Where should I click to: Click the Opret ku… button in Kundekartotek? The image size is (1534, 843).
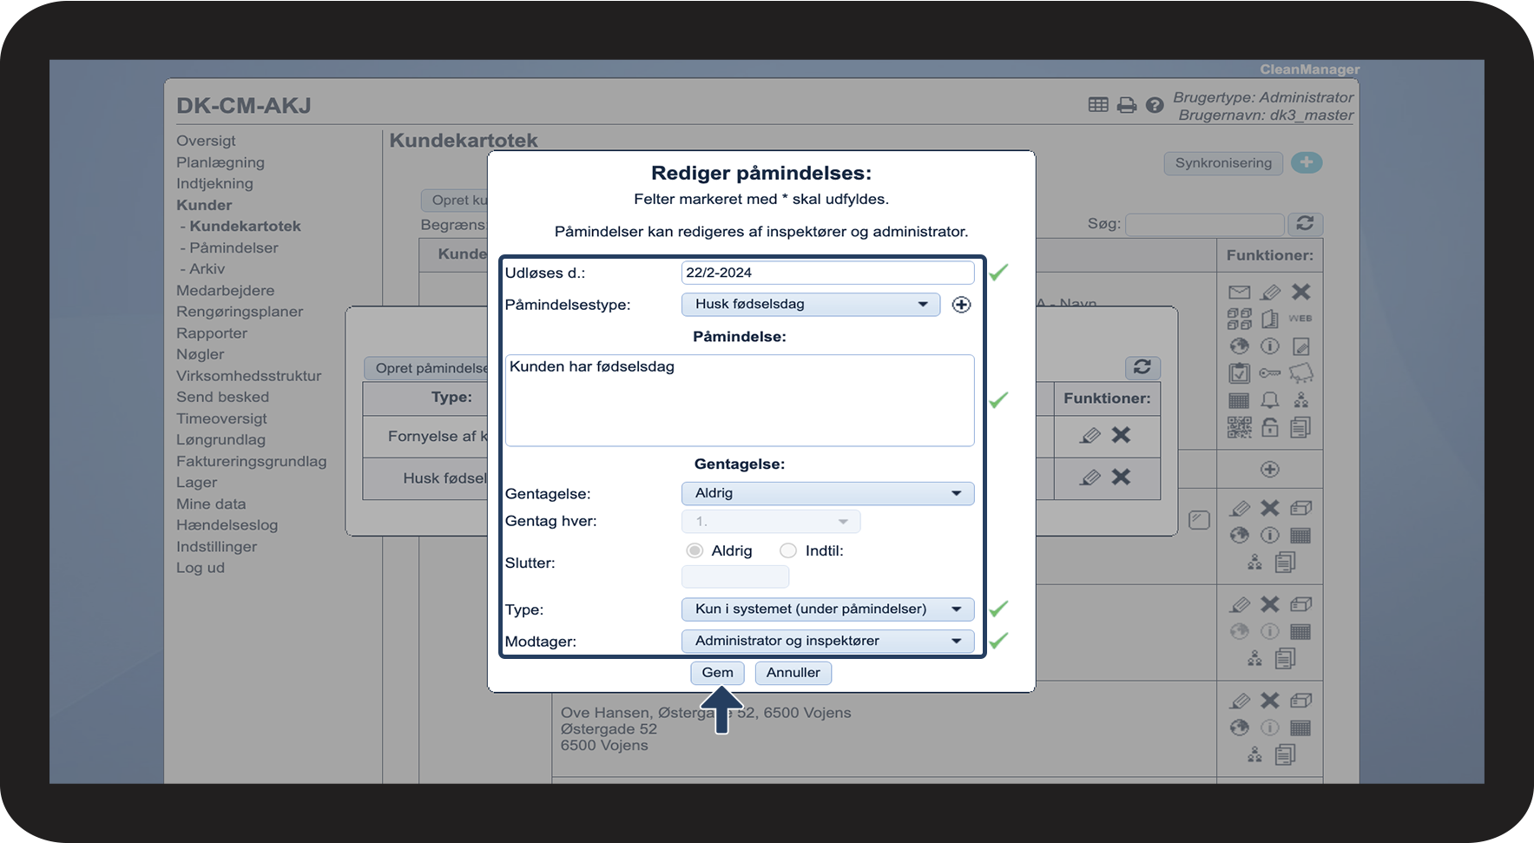(x=455, y=201)
